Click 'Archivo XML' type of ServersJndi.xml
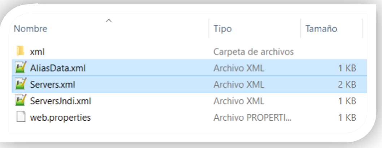The image size is (382, 148). coord(239,101)
